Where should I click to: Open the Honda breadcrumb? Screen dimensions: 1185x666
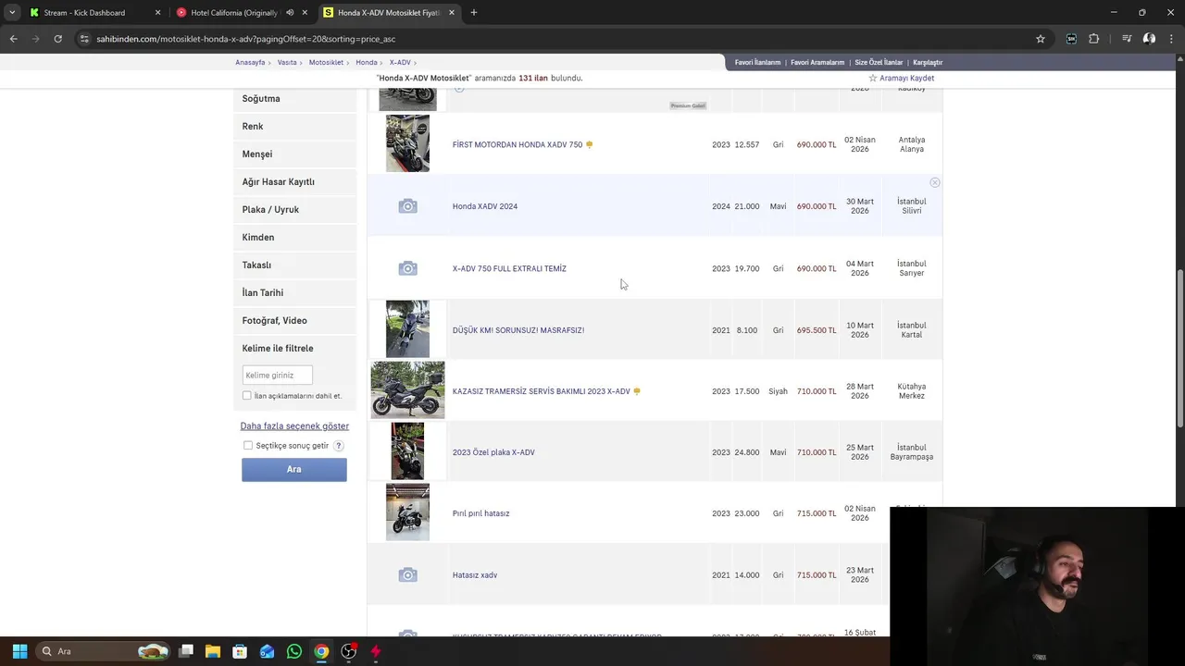point(367,62)
